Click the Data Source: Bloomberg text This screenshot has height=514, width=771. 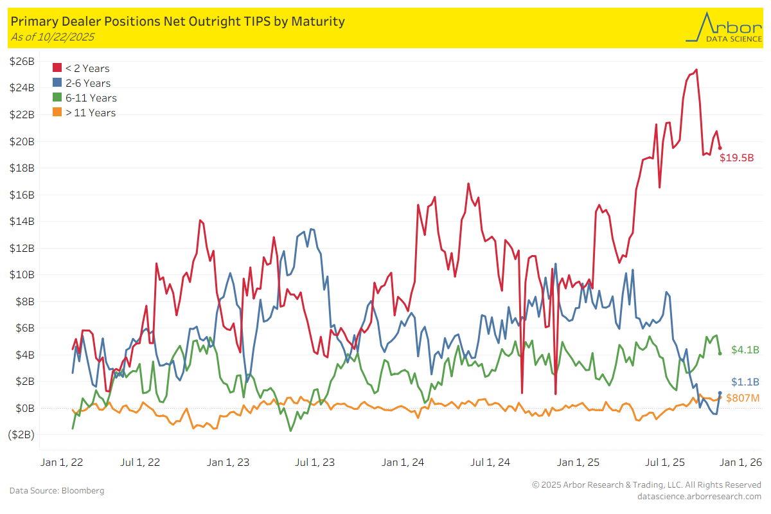[57, 490]
